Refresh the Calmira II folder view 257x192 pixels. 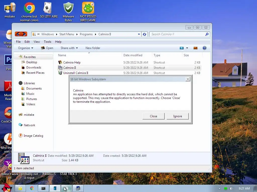click(144, 34)
